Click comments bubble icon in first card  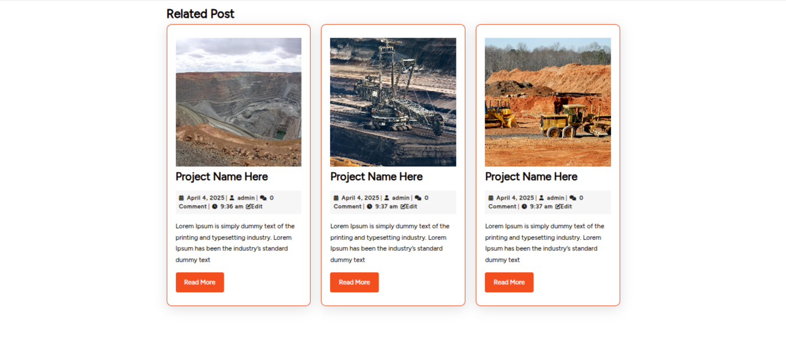coord(263,198)
